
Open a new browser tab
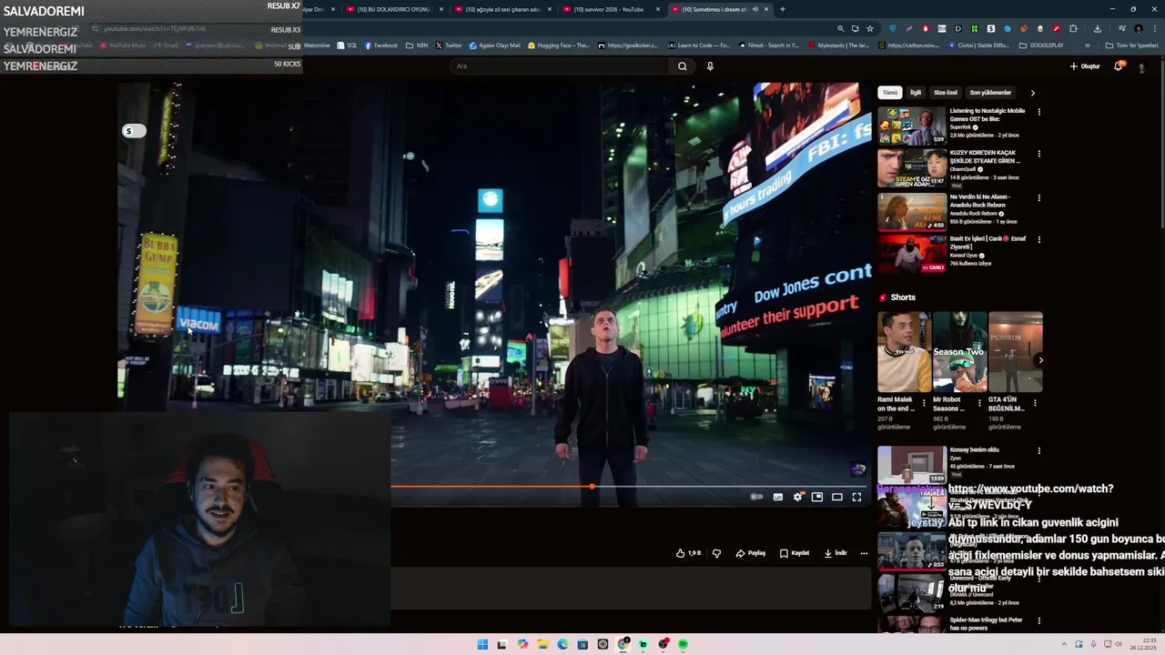click(x=782, y=9)
